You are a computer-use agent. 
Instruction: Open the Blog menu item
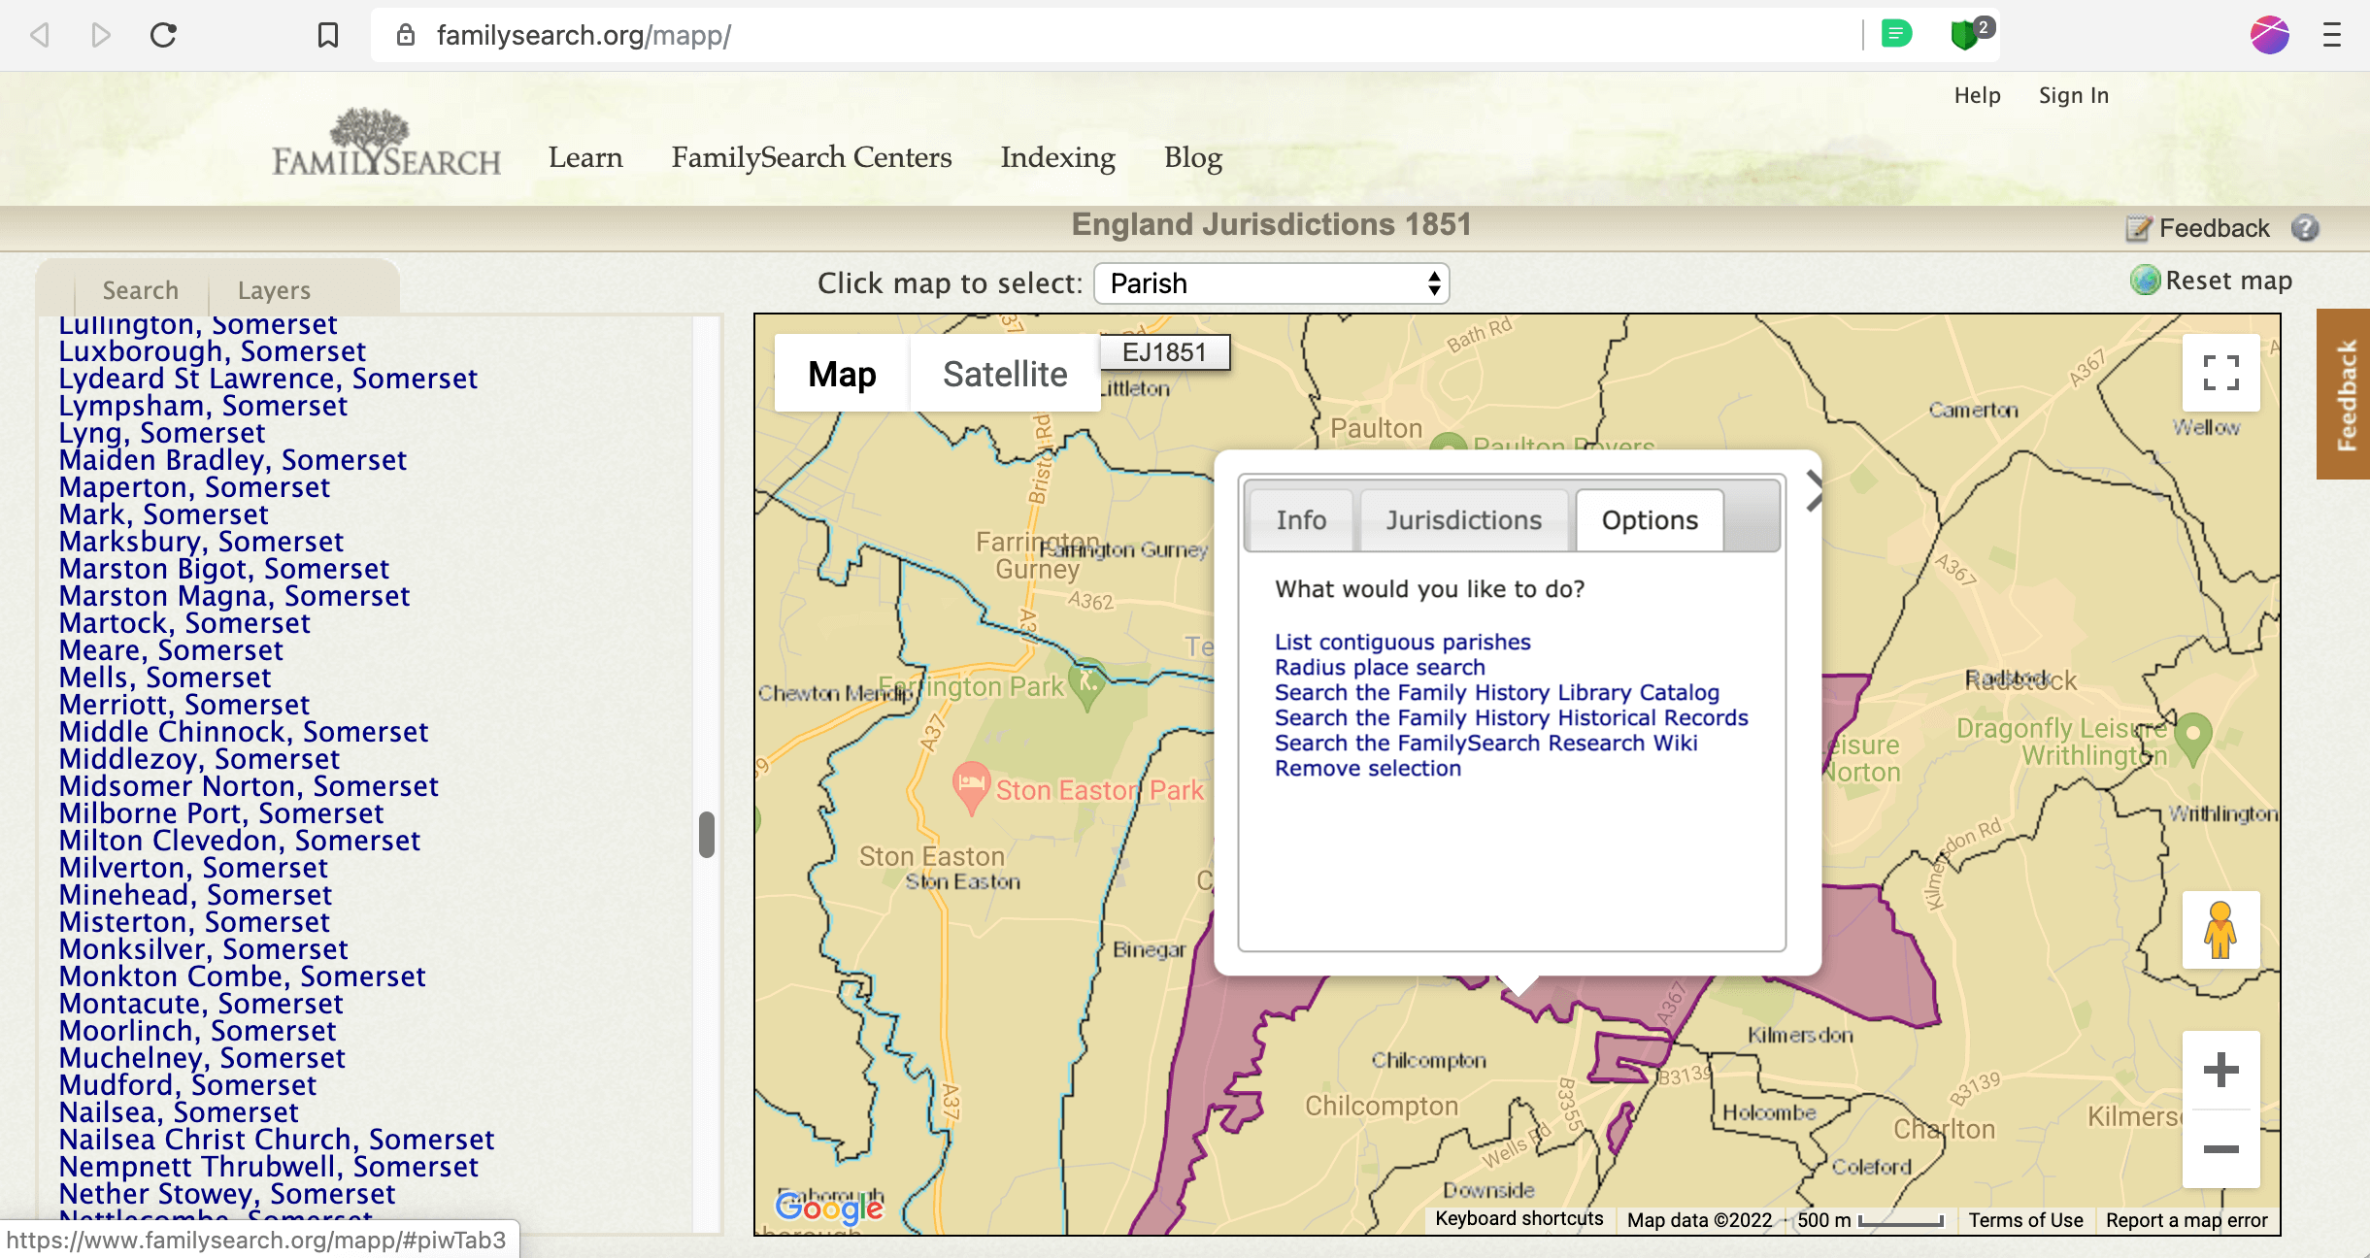click(1193, 157)
